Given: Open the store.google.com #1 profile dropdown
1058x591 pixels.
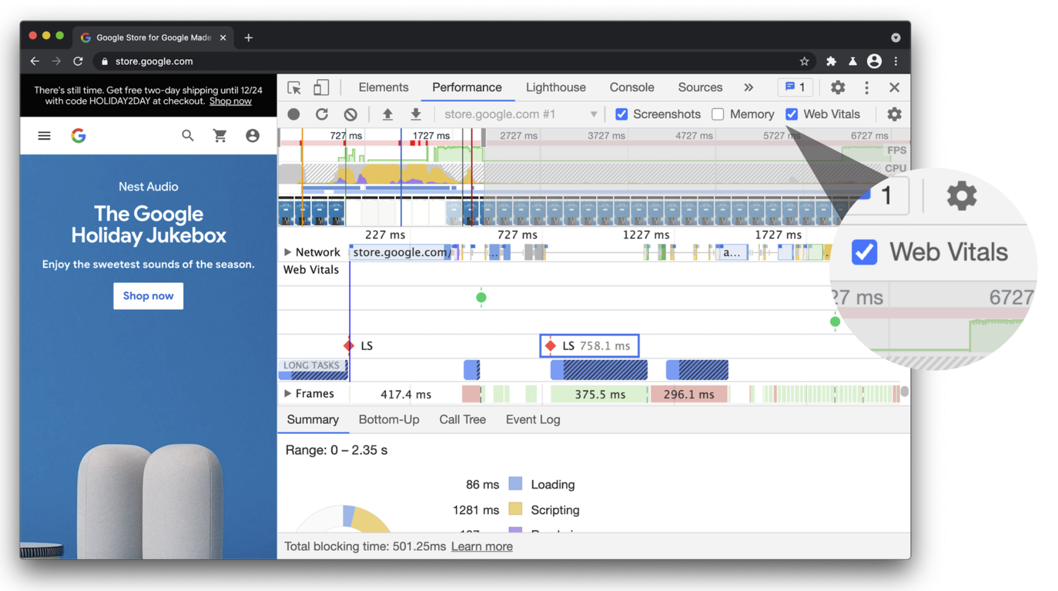Looking at the screenshot, I should pos(593,114).
